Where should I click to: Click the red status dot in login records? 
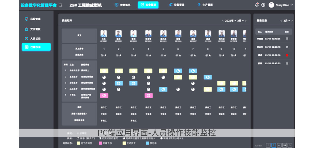(x=287, y=55)
